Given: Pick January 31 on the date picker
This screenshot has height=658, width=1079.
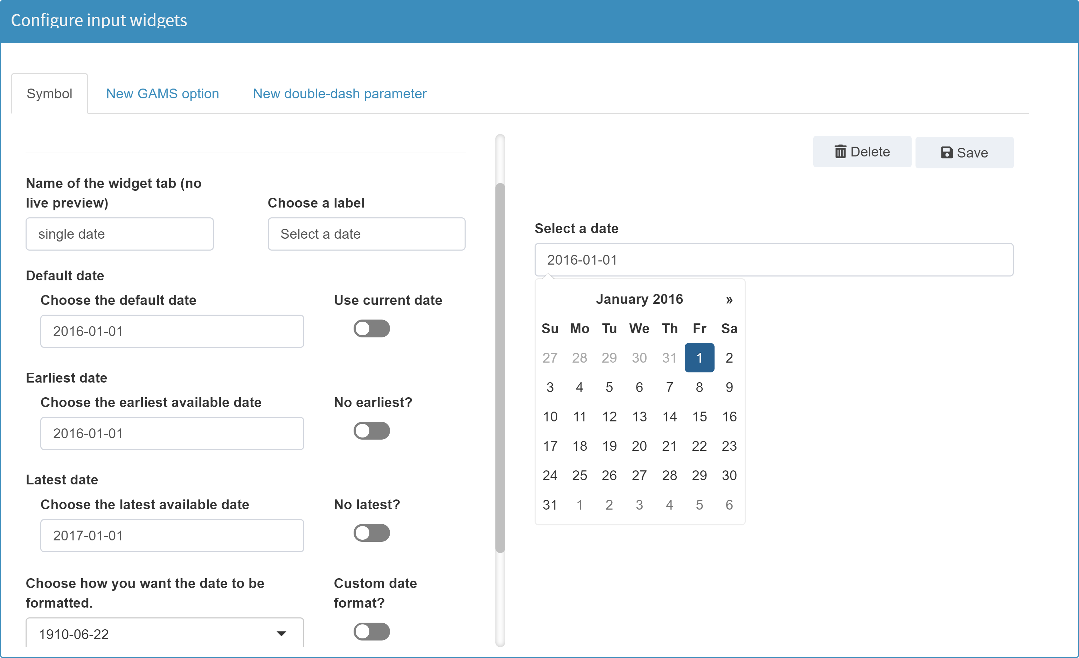Looking at the screenshot, I should 550,504.
